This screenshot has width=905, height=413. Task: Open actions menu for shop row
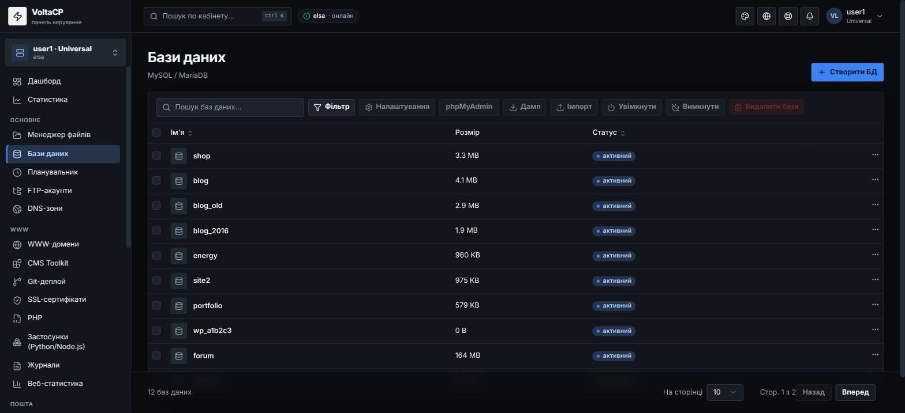[875, 154]
